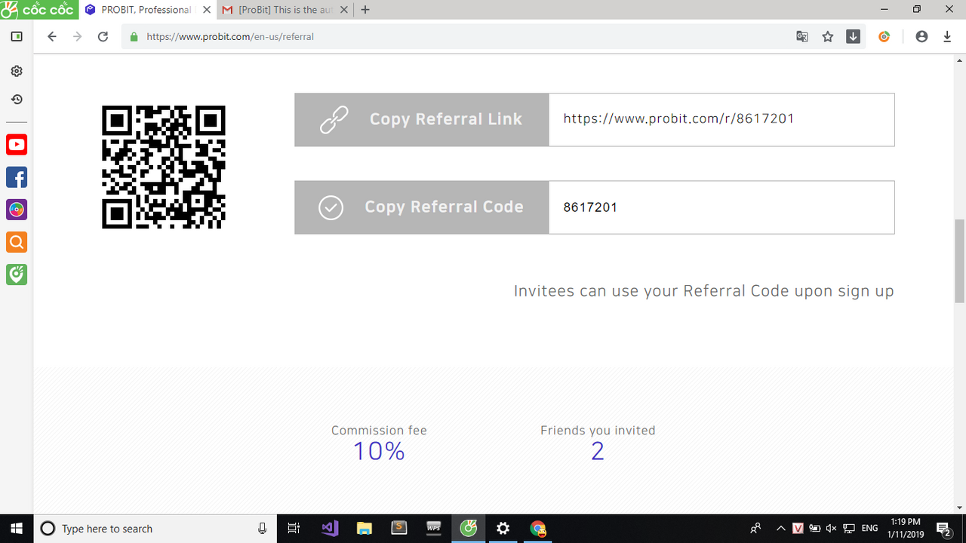Open the purple Coc Coc sidebar app
Screen dimensions: 966x543
pyautogui.click(x=17, y=210)
